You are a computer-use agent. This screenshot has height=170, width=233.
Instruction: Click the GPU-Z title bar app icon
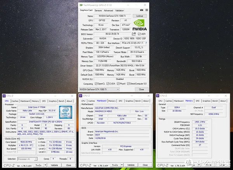pyautogui.click(x=81, y=5)
